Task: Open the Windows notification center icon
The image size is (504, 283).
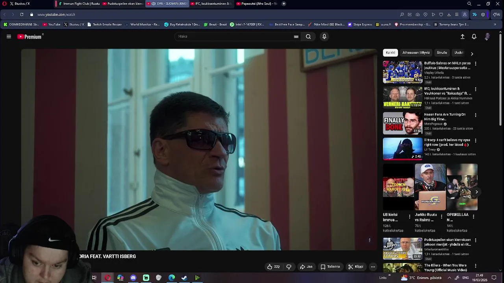Action: (494, 278)
